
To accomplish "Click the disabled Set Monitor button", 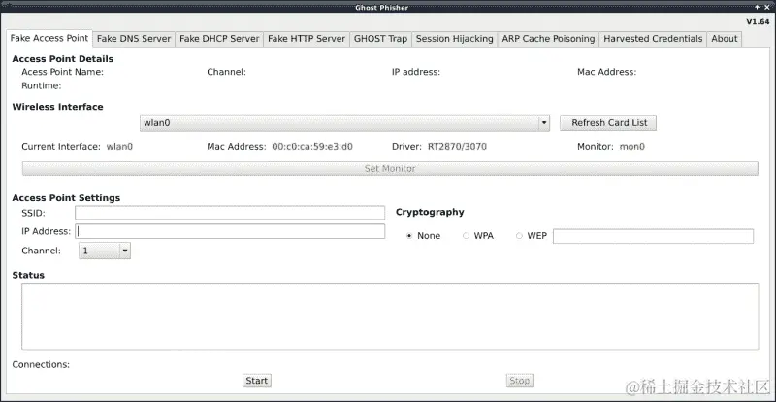I will [390, 169].
